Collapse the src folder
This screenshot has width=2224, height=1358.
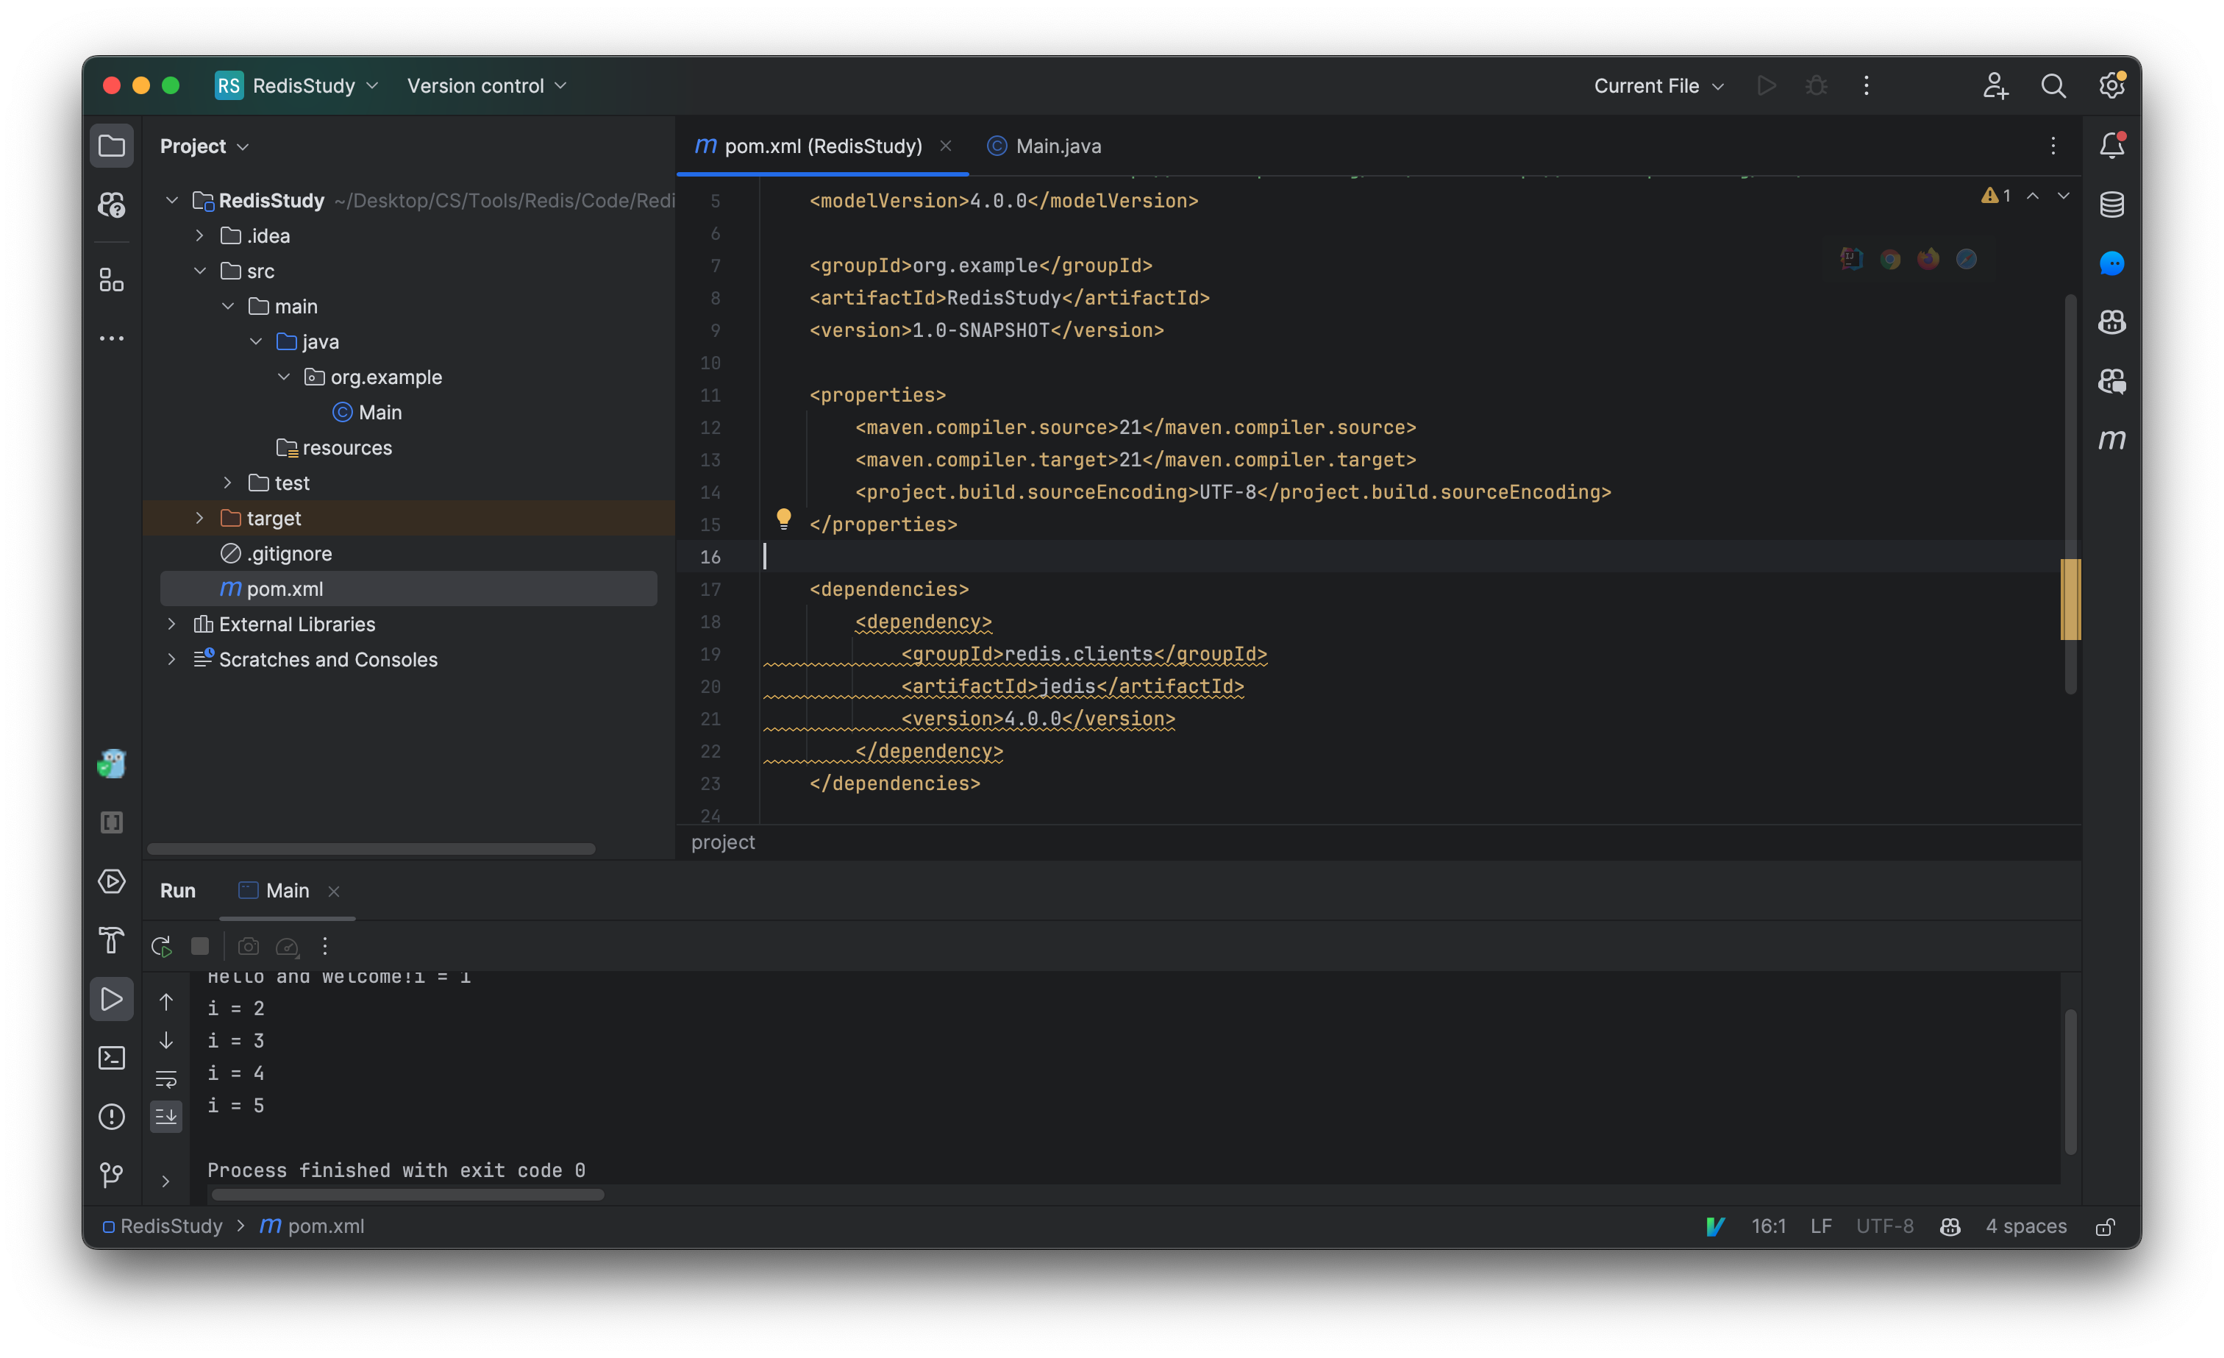(x=199, y=271)
